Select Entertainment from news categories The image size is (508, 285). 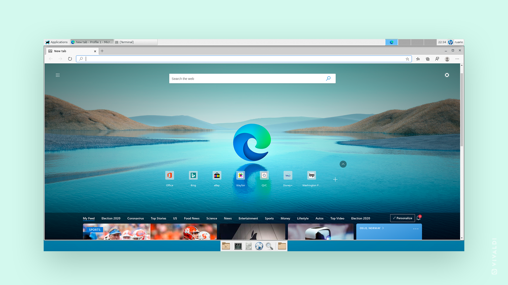click(248, 218)
